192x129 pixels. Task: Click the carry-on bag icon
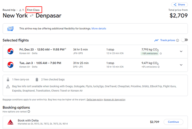point(8,80)
